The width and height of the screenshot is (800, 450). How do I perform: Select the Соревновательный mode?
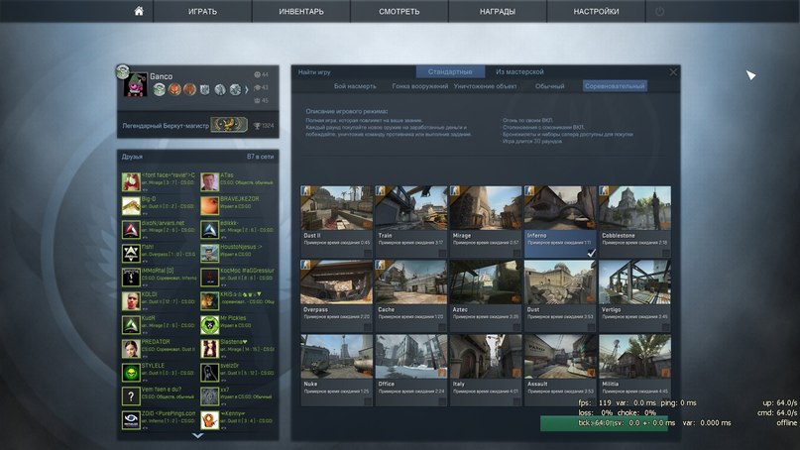[x=615, y=86]
